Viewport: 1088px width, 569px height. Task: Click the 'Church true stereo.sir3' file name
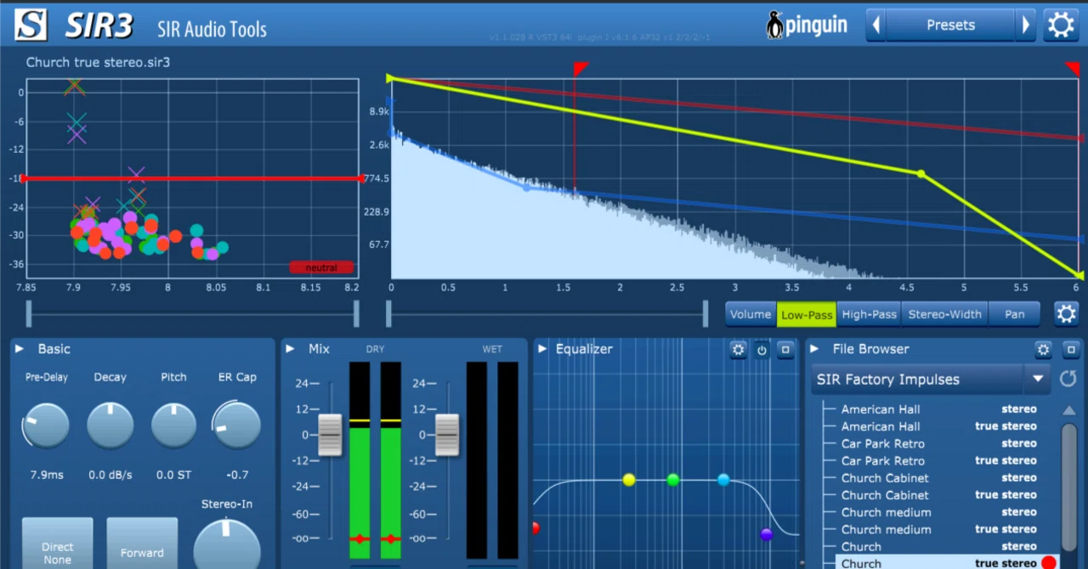(x=98, y=62)
